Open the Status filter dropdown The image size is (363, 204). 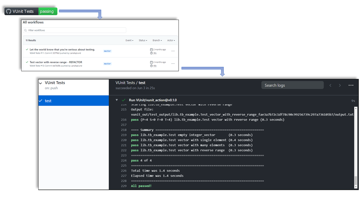pos(143,41)
